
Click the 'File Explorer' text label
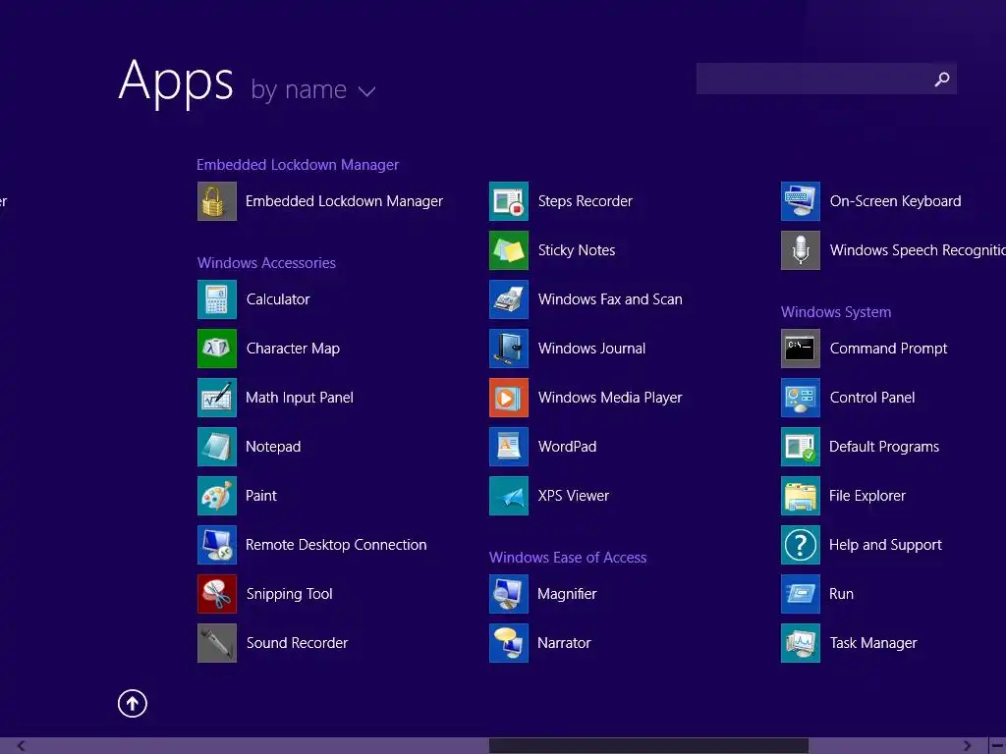867,496
